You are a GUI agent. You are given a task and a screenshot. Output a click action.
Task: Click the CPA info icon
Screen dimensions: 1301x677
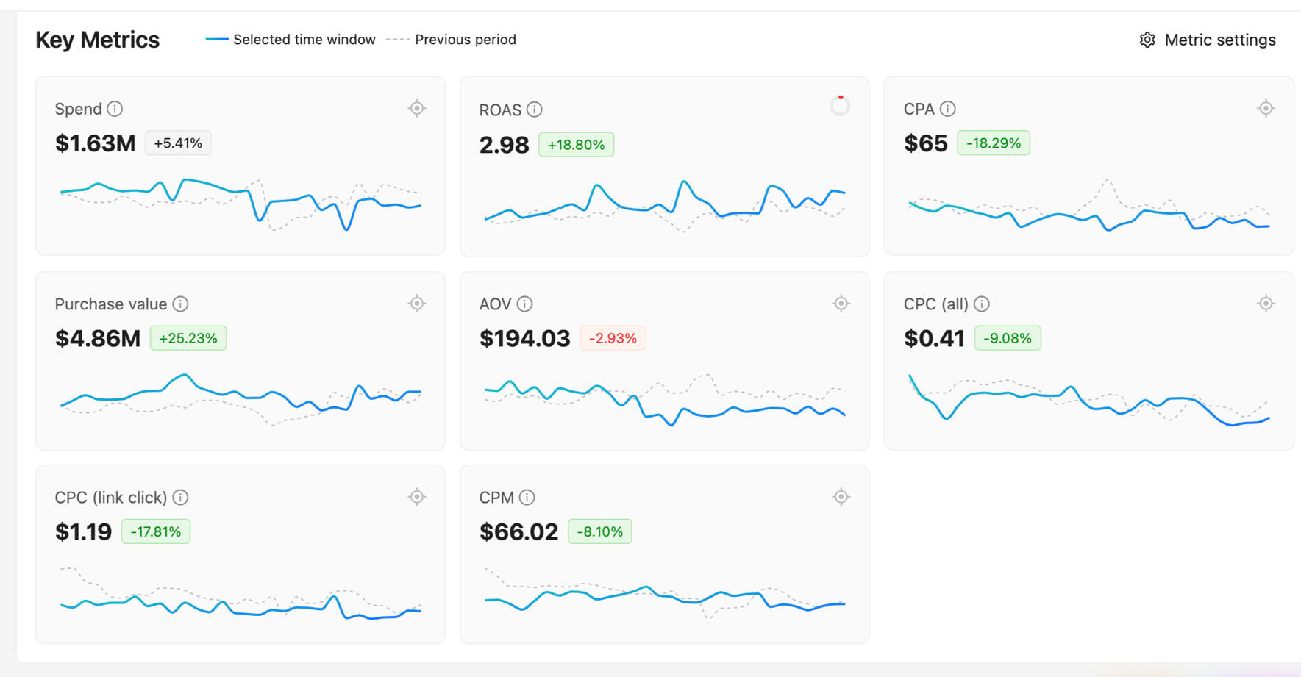point(948,109)
